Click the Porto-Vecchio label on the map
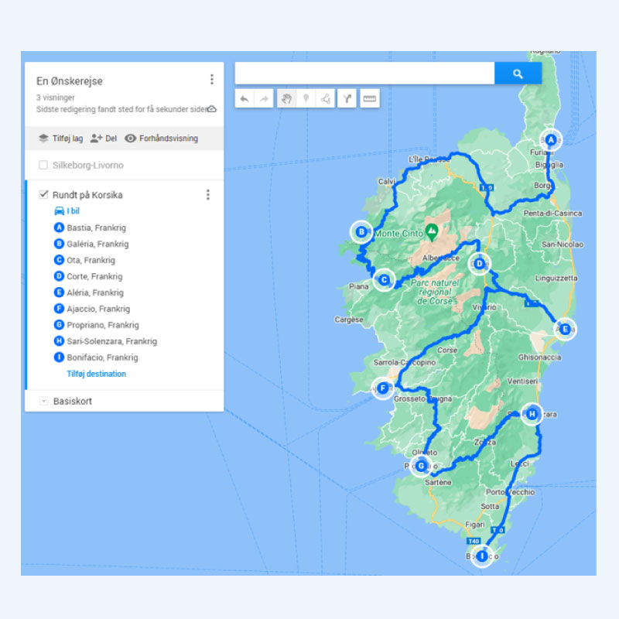This screenshot has height=619, width=619. pyautogui.click(x=510, y=492)
